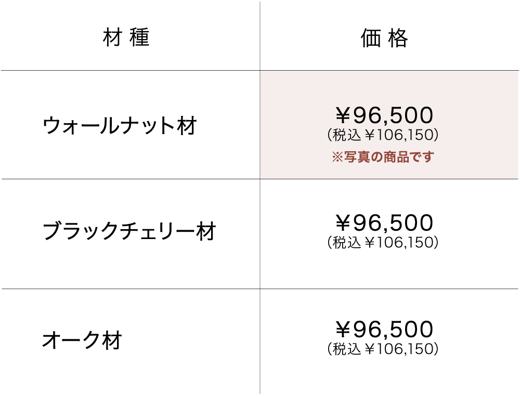520x397 pixels.
Task: Select the ブラックチェリー材 row label
Action: tap(129, 231)
